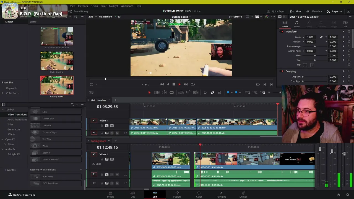
Task: Expand Main timeline tab dropdown
Action: pos(109,100)
